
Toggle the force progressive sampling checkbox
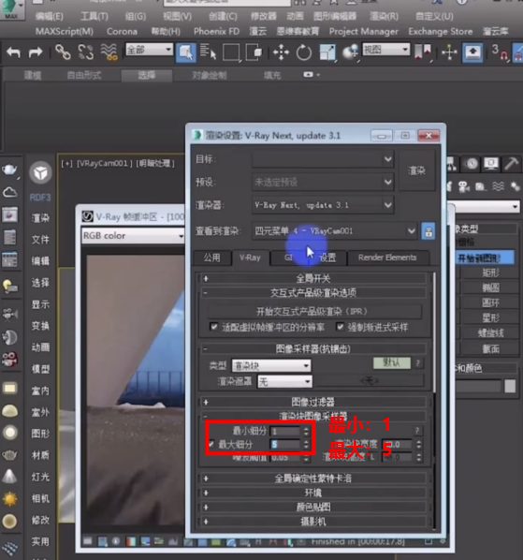click(x=340, y=327)
